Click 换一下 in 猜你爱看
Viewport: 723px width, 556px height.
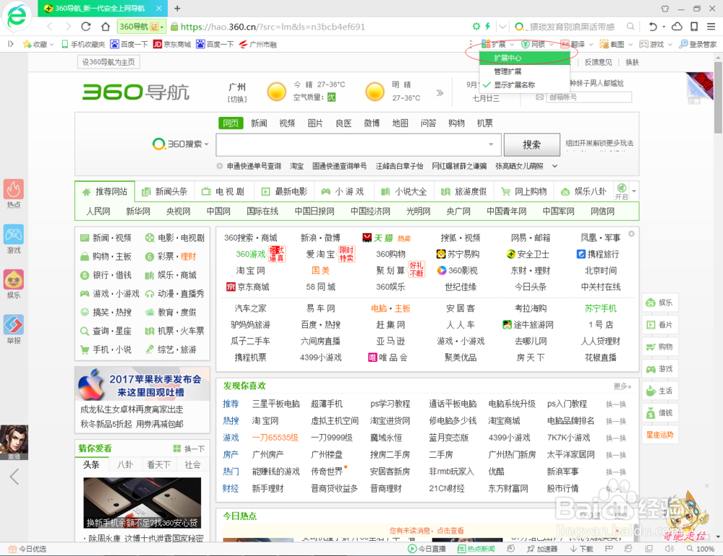[189, 448]
